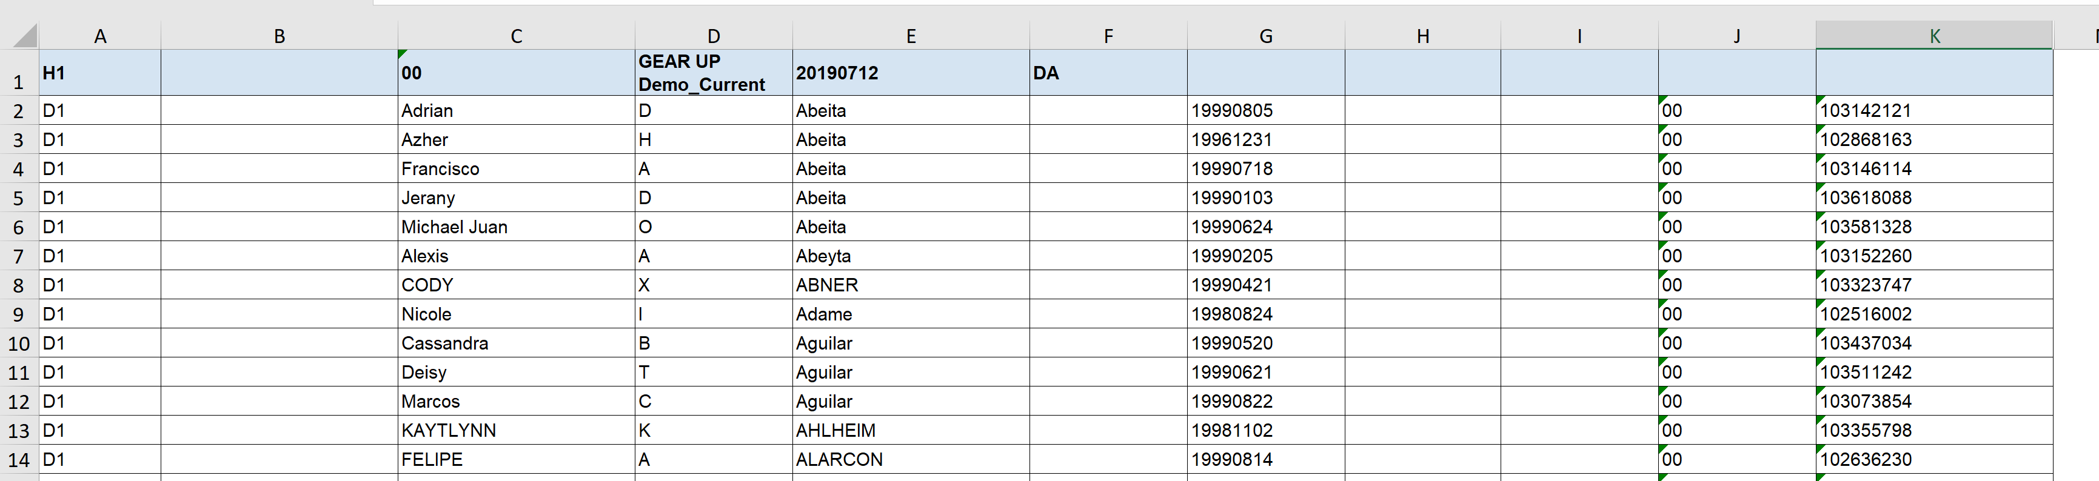The width and height of the screenshot is (2099, 481).
Task: Select column G header
Action: coord(1265,36)
